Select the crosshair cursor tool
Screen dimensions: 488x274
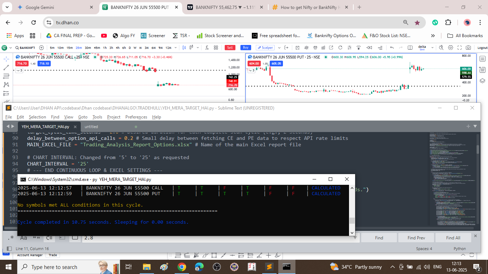[6, 59]
